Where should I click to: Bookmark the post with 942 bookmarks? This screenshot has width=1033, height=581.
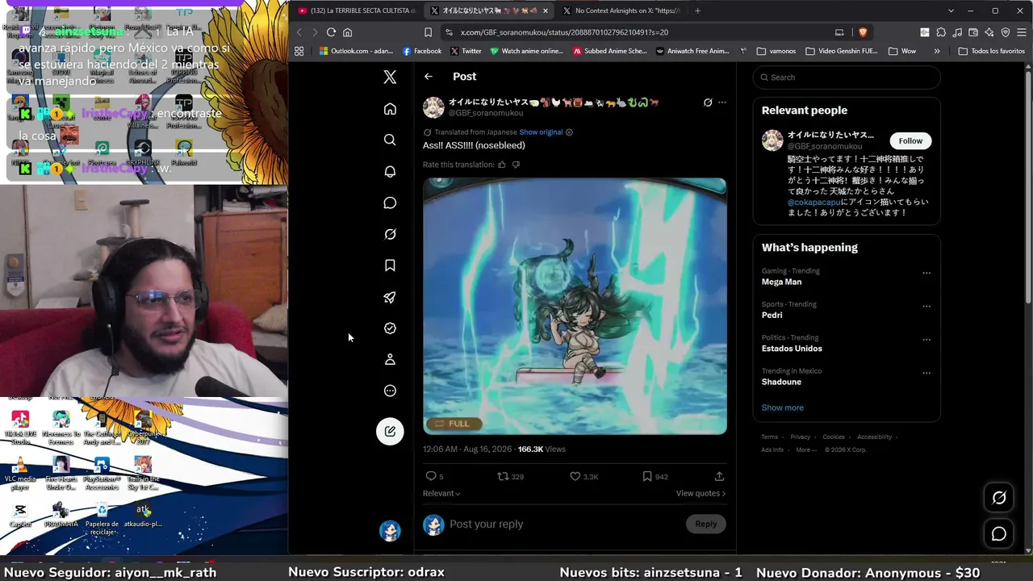click(x=655, y=476)
